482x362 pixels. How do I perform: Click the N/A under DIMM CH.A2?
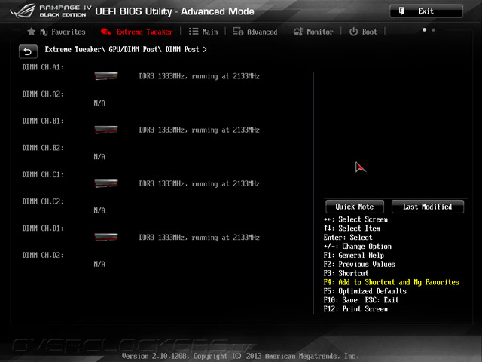tap(99, 103)
